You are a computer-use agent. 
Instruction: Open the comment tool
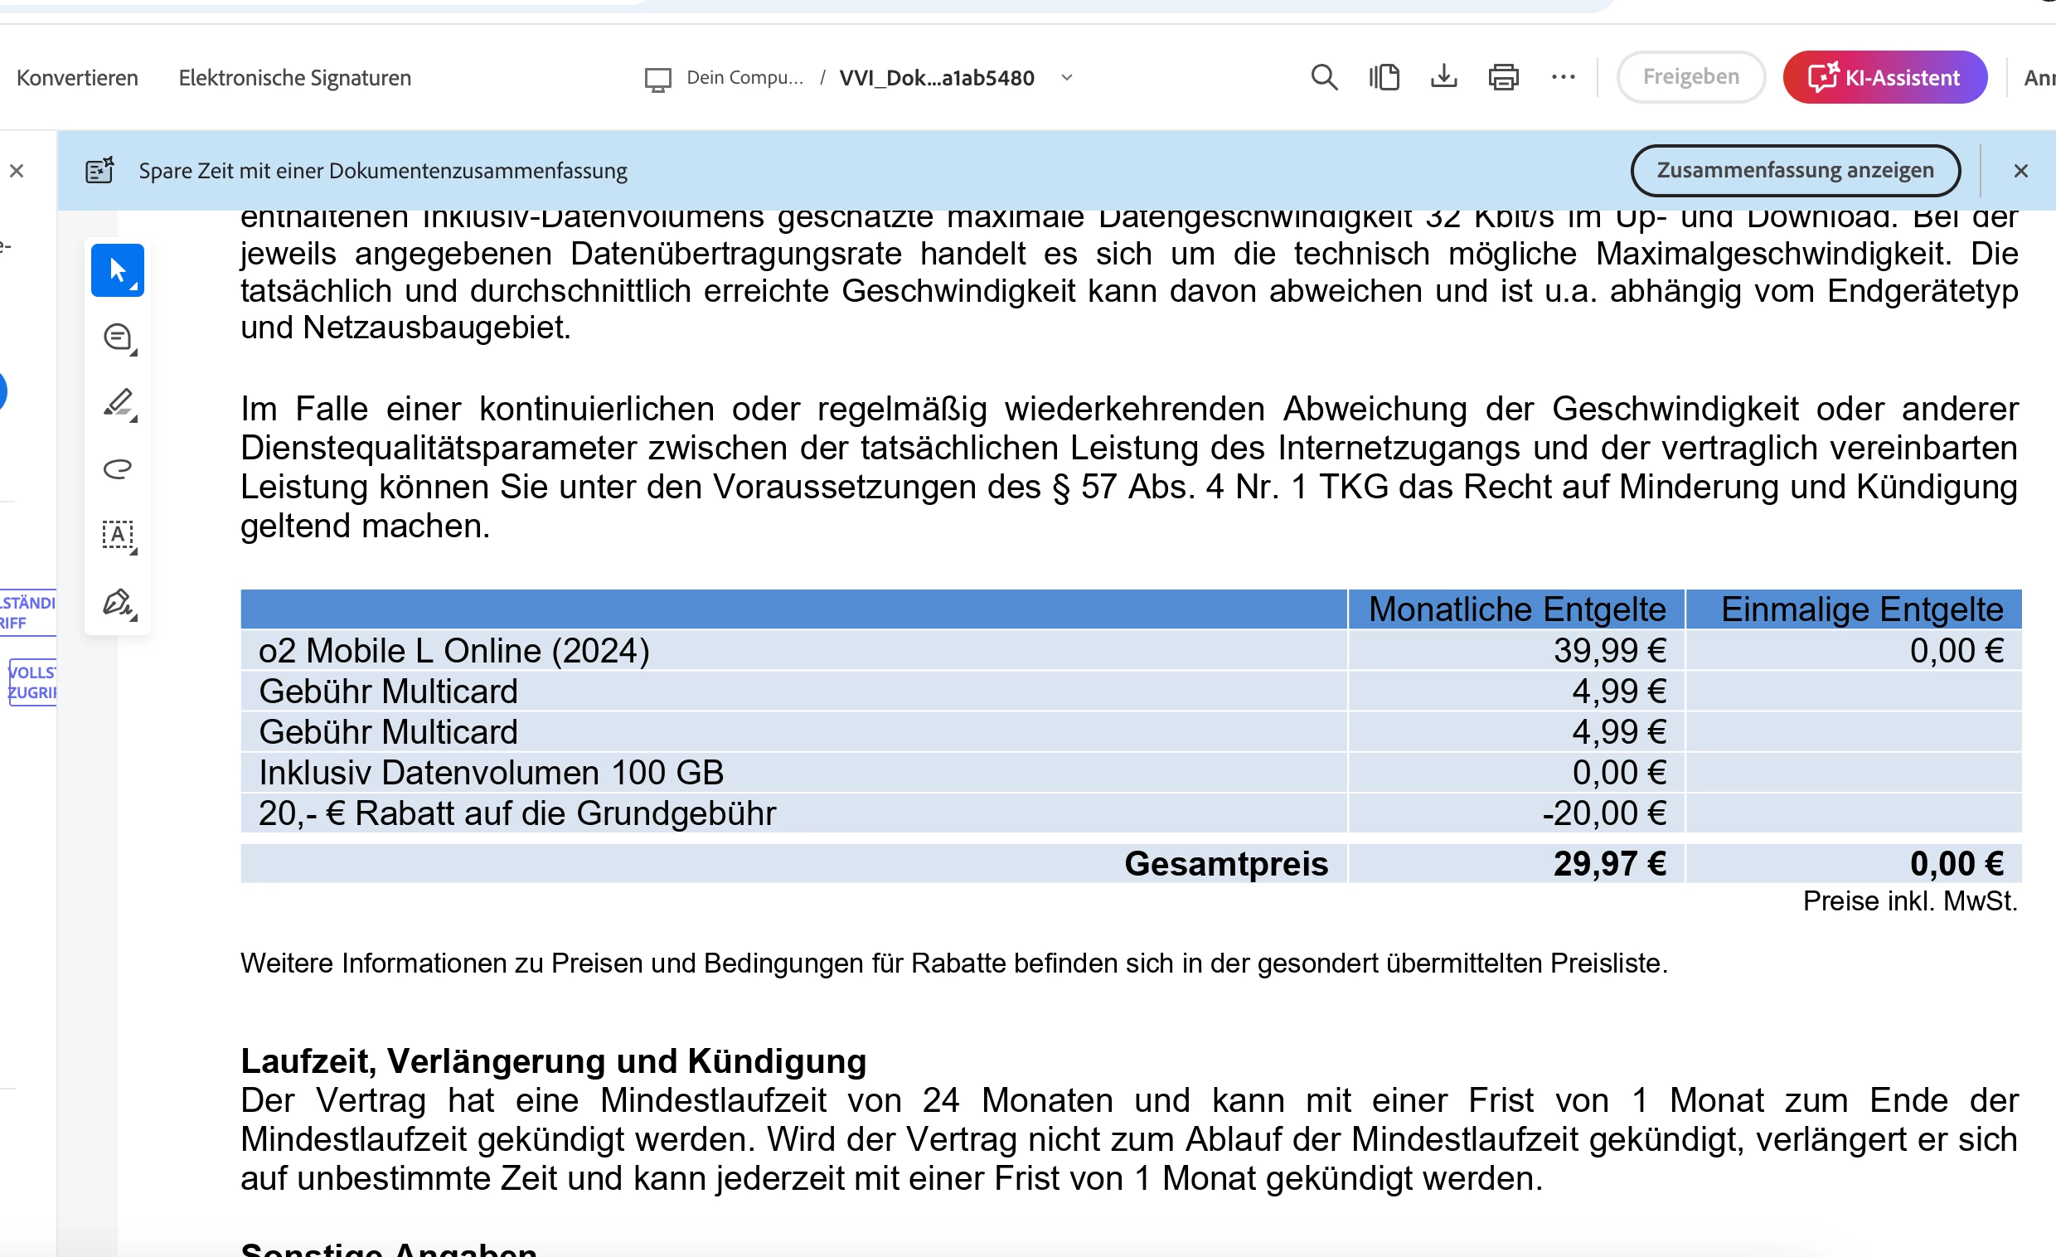(118, 337)
